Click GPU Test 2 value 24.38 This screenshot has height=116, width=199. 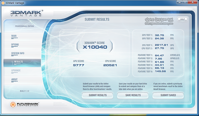(159, 38)
